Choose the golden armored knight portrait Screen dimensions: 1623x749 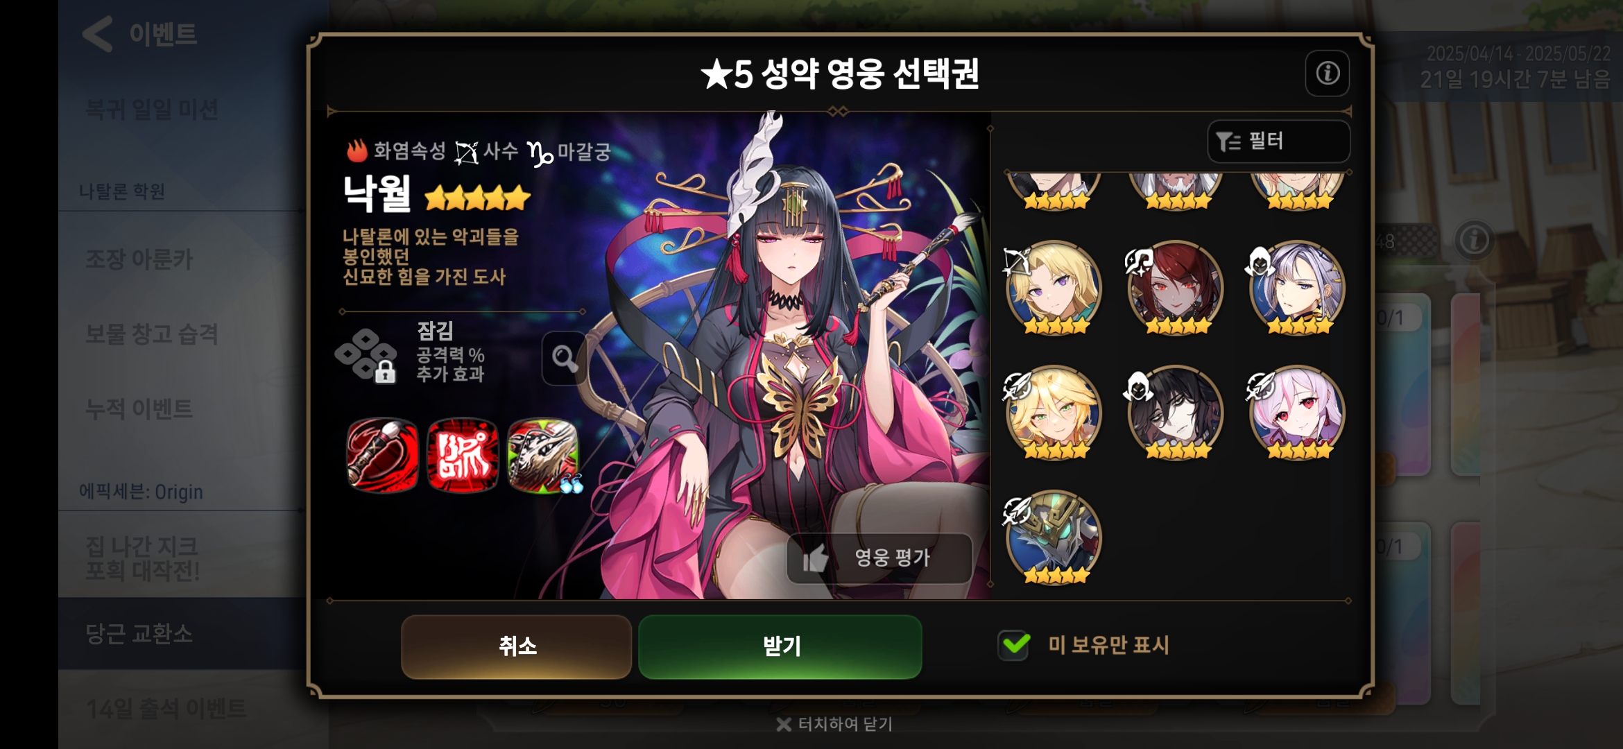1053,537
